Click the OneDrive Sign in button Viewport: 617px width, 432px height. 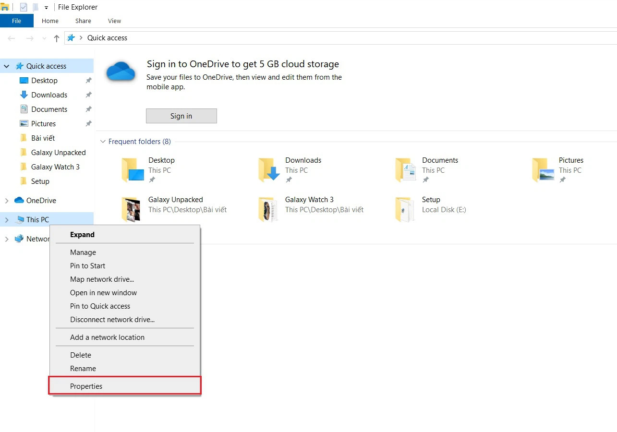(x=181, y=116)
